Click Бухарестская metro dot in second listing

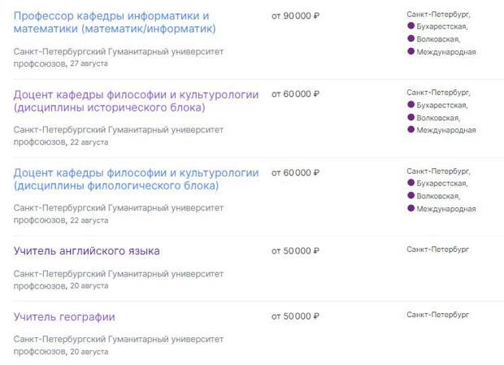pyautogui.click(x=411, y=104)
